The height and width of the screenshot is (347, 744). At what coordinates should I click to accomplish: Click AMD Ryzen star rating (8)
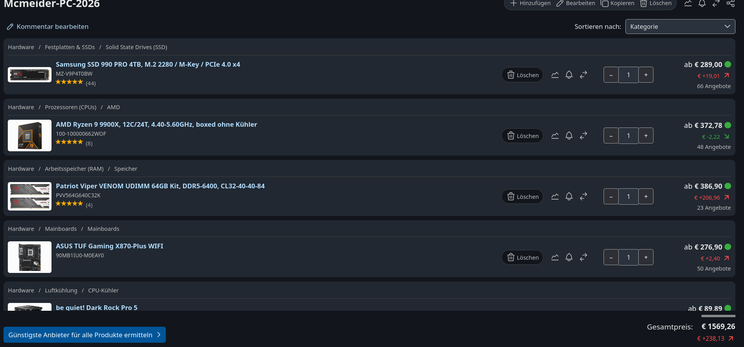(74, 143)
